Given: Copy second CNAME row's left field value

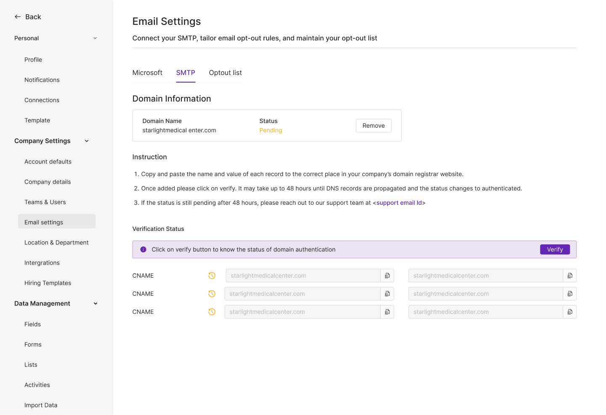Looking at the screenshot, I should (387, 294).
